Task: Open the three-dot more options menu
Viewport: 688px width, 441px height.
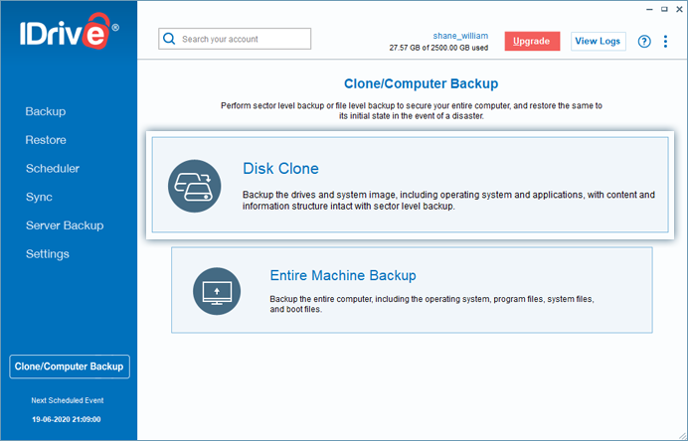Action: tap(665, 41)
